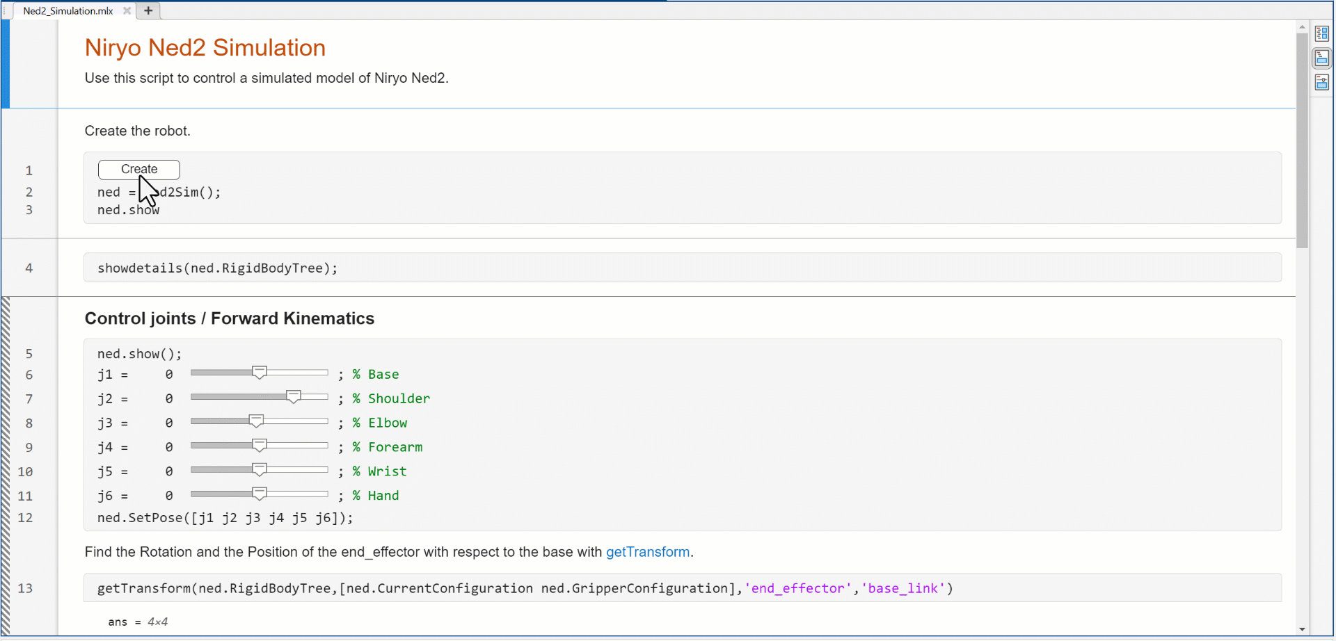This screenshot has height=641, width=1336.
Task: Click the j2 Shoulder slider thumb
Action: tap(294, 397)
